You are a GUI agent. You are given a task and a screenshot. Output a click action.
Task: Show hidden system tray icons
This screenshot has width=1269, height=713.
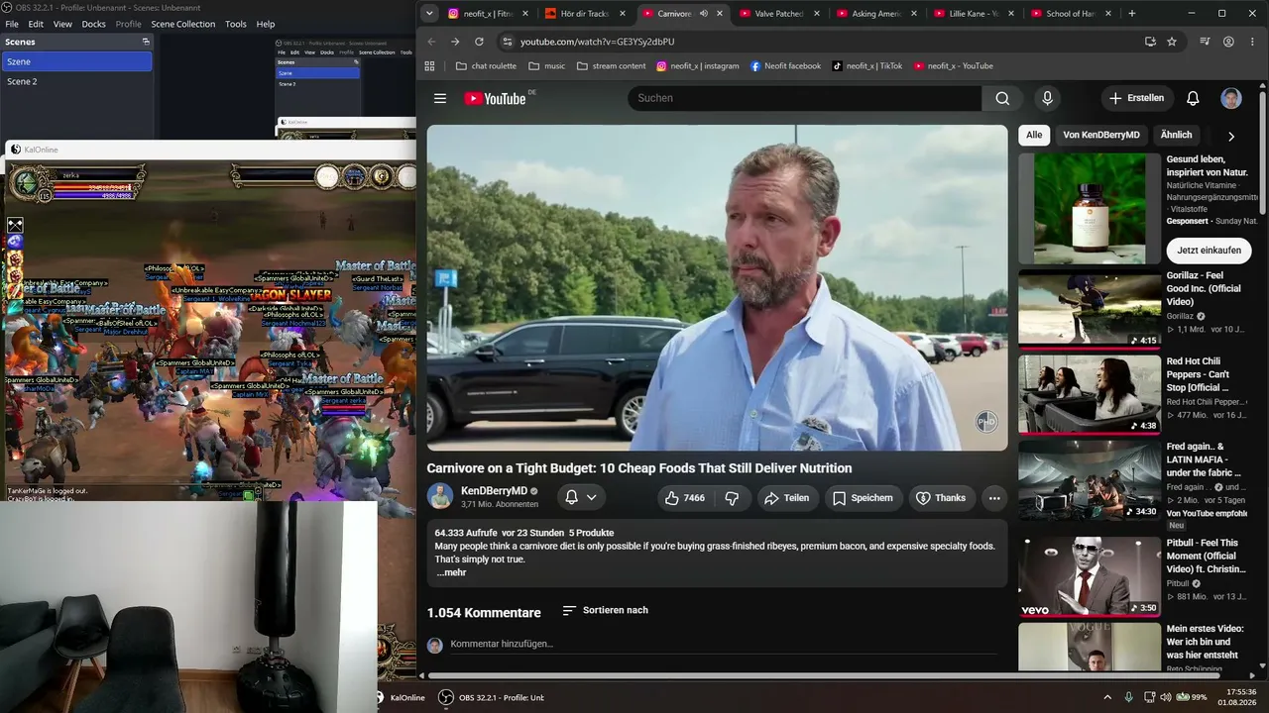click(1107, 697)
